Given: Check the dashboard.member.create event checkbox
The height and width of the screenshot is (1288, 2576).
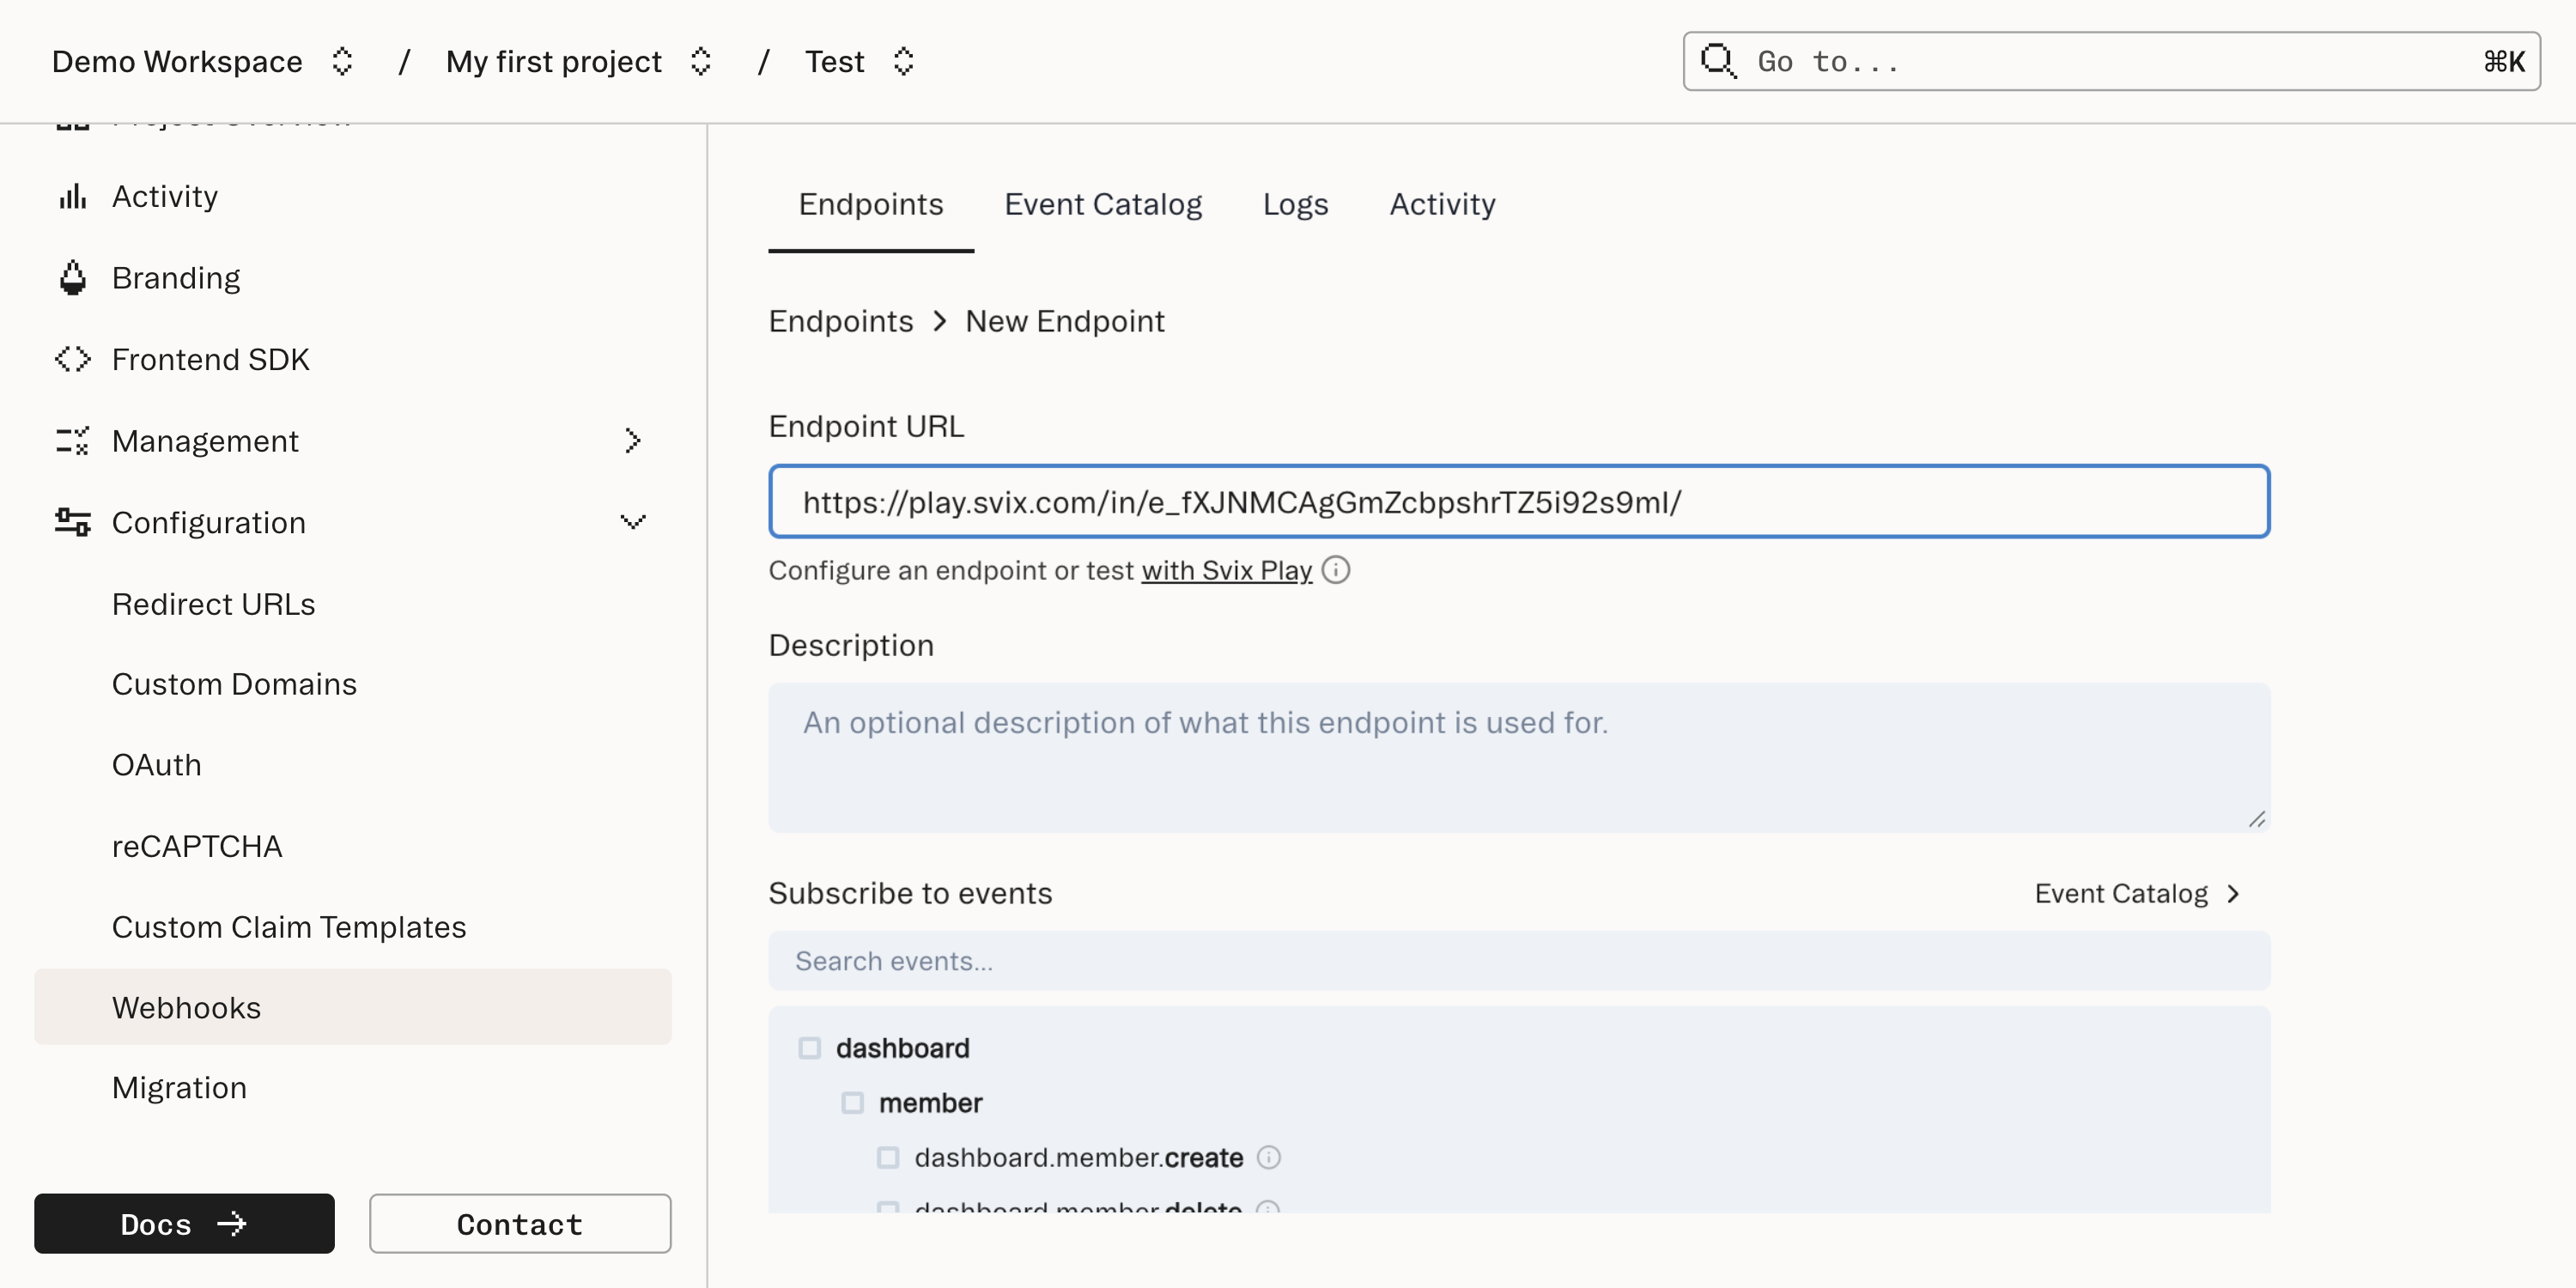Looking at the screenshot, I should tap(888, 1157).
